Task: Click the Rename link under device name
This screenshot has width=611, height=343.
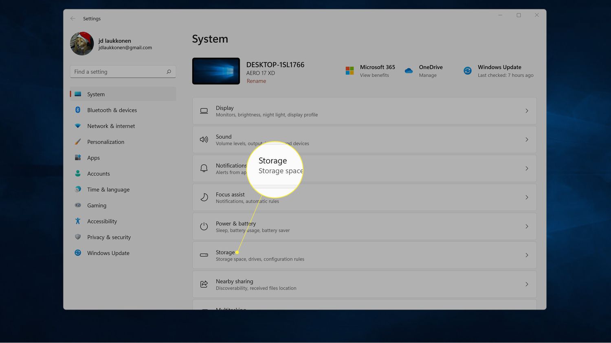Action: coord(256,81)
